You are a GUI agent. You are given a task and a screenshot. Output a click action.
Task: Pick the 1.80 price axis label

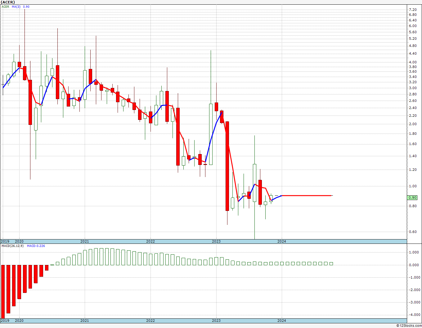(x=413, y=134)
